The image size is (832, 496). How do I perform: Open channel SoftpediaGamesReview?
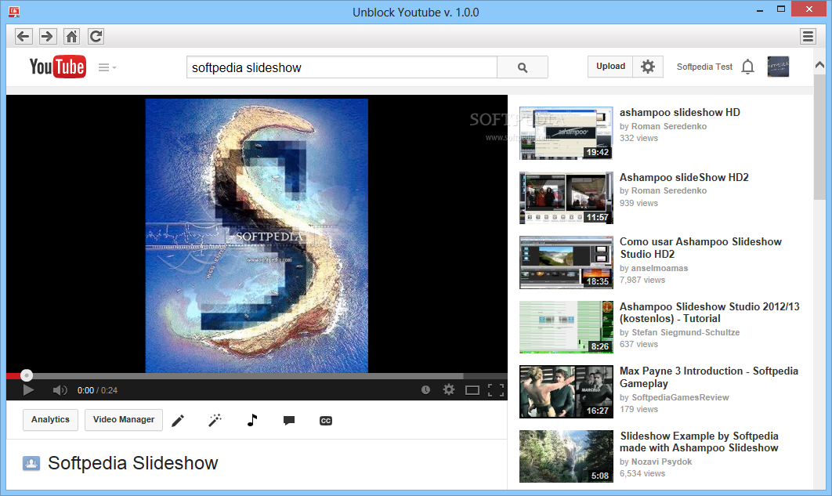680,397
